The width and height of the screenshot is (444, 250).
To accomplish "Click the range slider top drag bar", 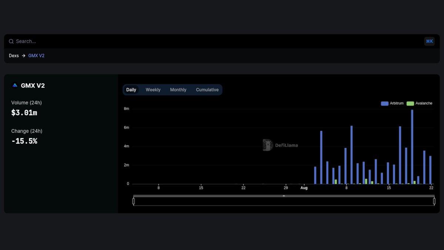I will pos(284,196).
